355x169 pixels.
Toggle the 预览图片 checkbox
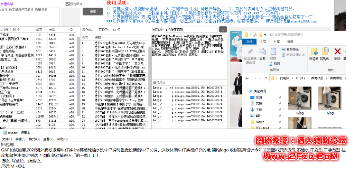67,4
